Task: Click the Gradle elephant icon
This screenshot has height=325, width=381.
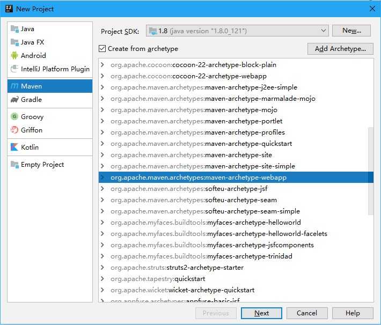Action: (14, 99)
